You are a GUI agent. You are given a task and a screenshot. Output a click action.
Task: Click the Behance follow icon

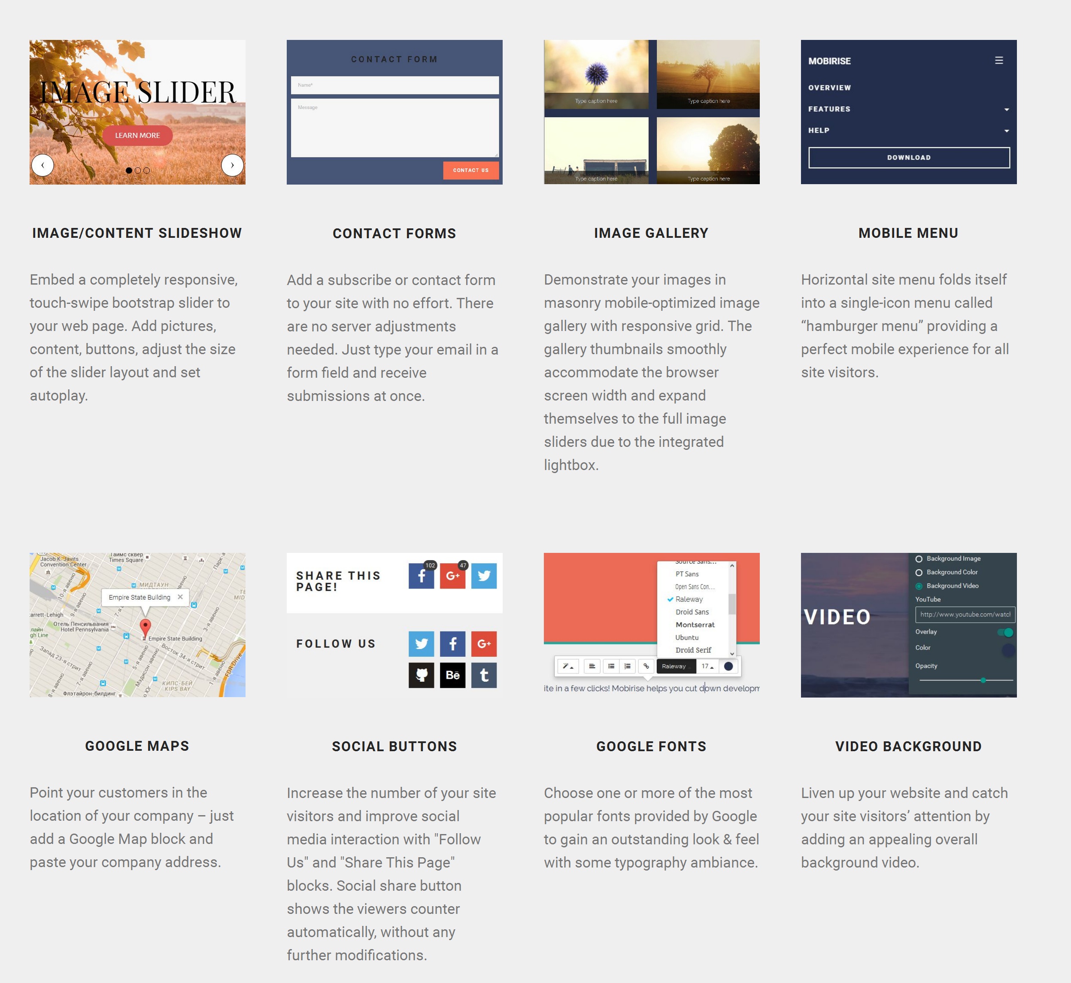click(x=452, y=674)
